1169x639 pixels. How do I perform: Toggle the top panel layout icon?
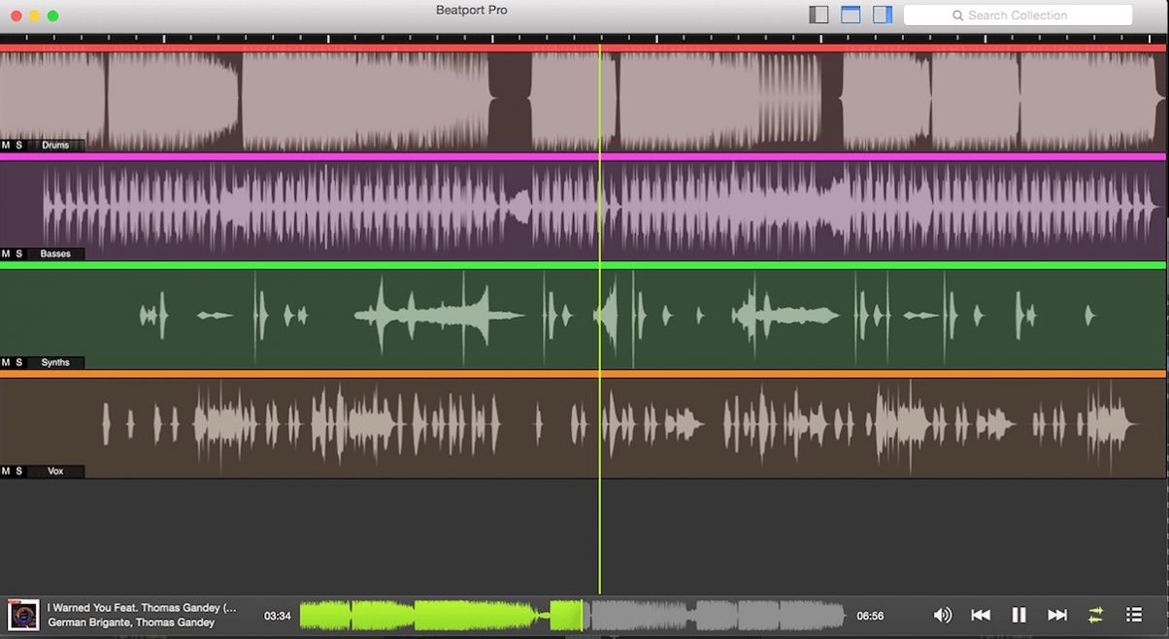(851, 15)
